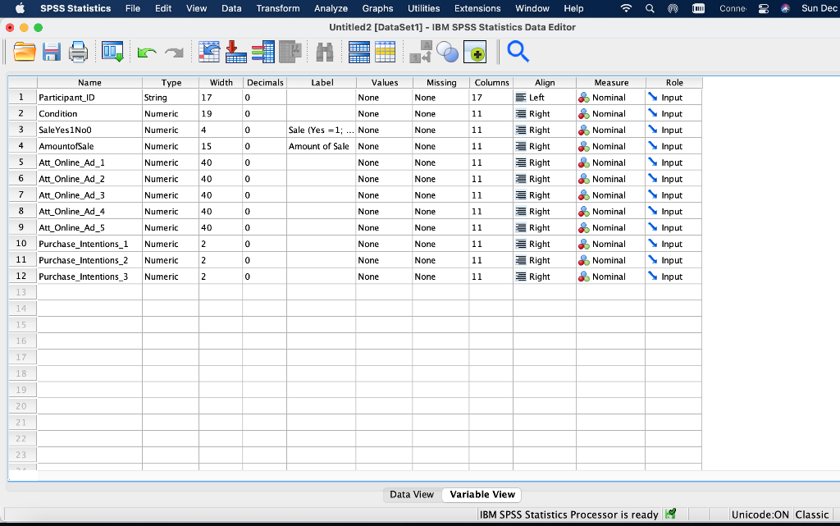Click the Name column header

pos(89,83)
